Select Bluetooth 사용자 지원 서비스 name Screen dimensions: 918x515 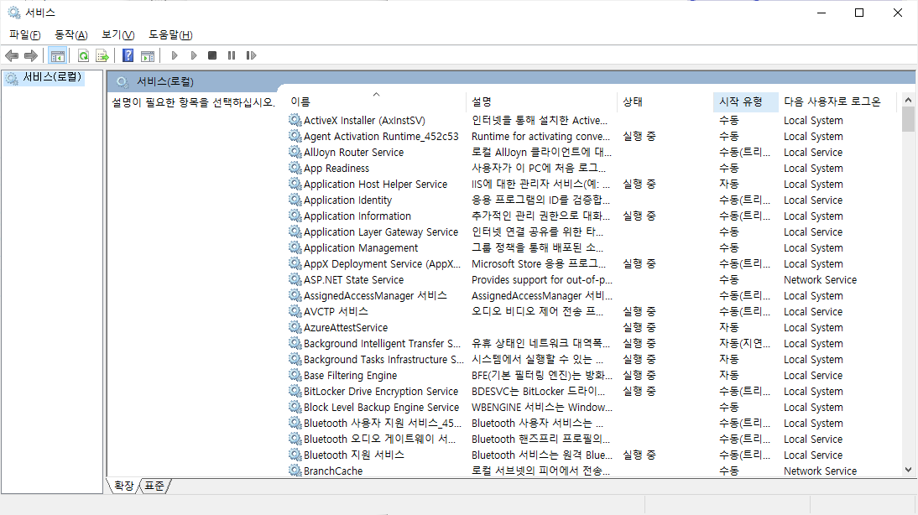click(383, 423)
